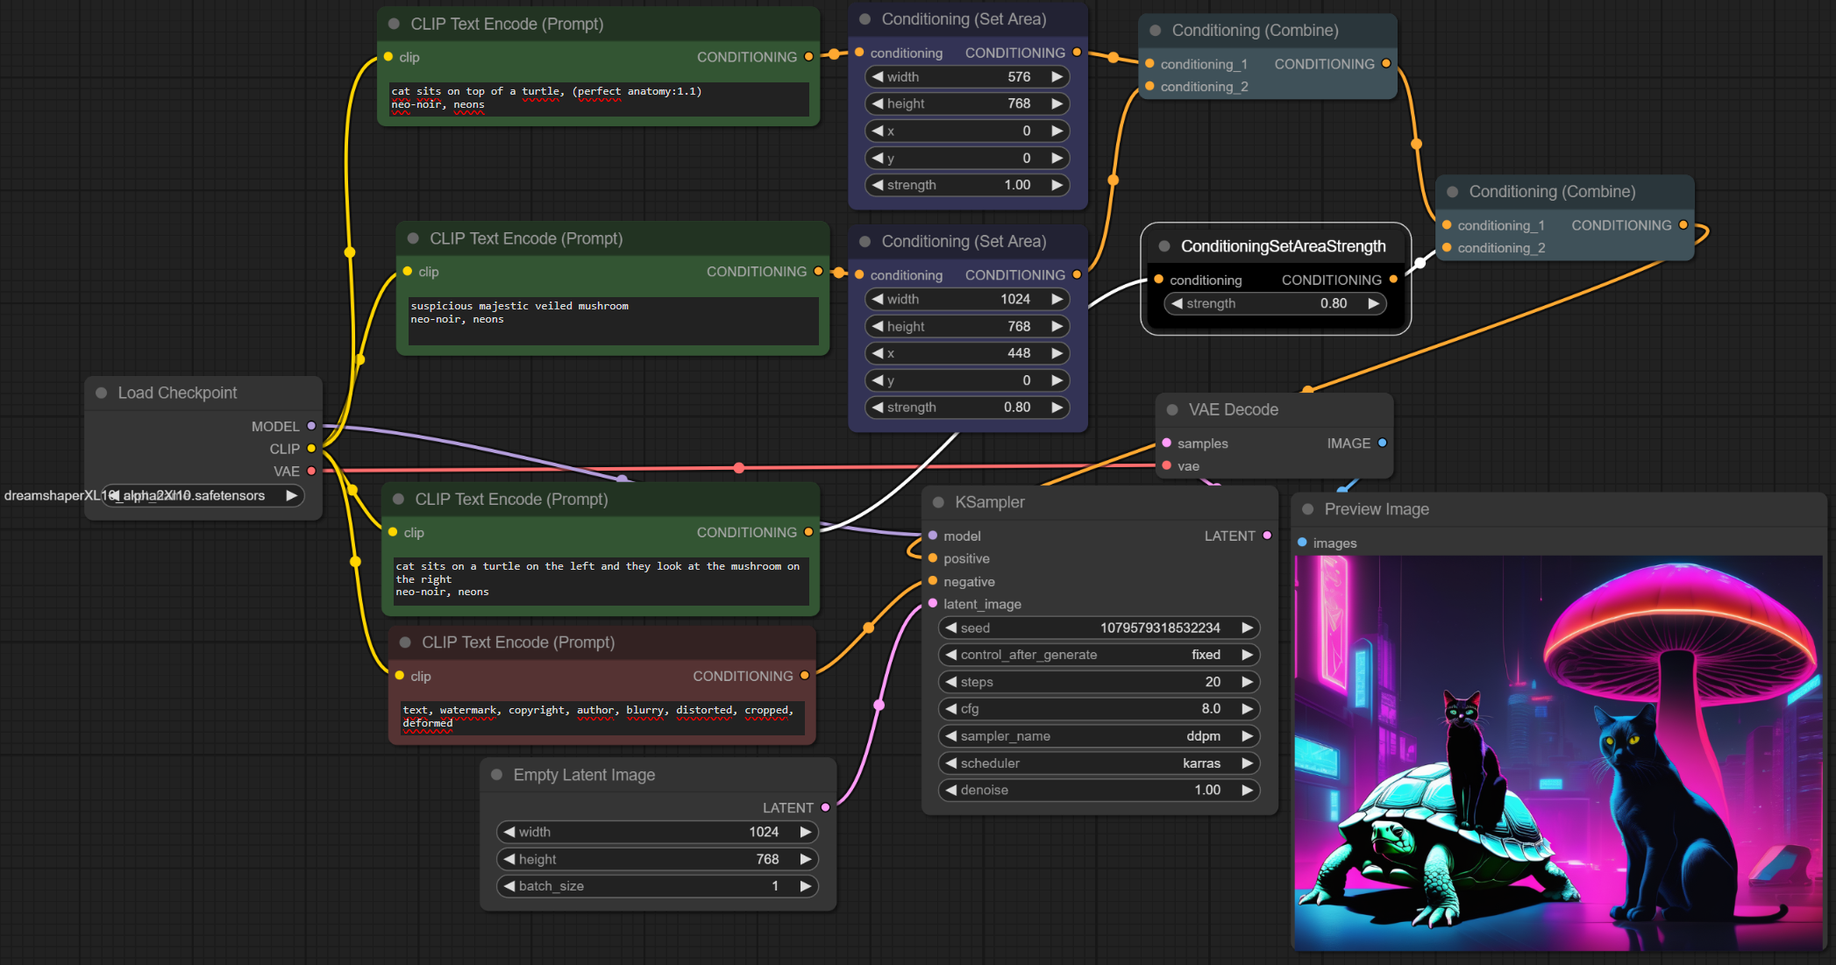Click the IMAGE output socket on VAE Decode

pos(1383,443)
